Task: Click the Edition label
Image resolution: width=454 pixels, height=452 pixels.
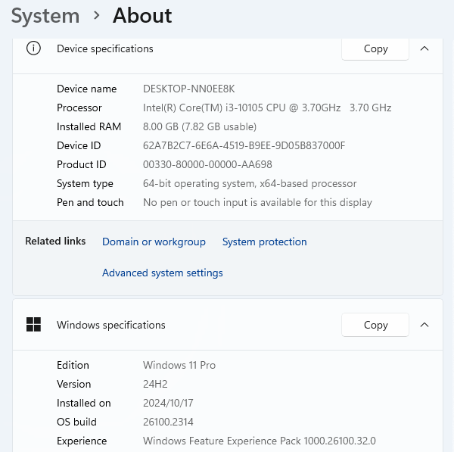Action: click(73, 365)
